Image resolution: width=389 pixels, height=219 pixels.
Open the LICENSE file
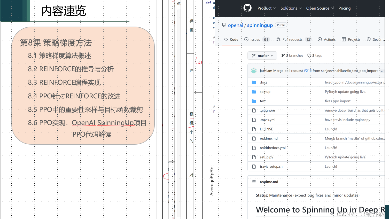[266, 129]
